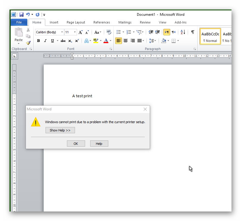
Task: Expand the Line Spacing dropdown
Action: pyautogui.click(x=155, y=41)
